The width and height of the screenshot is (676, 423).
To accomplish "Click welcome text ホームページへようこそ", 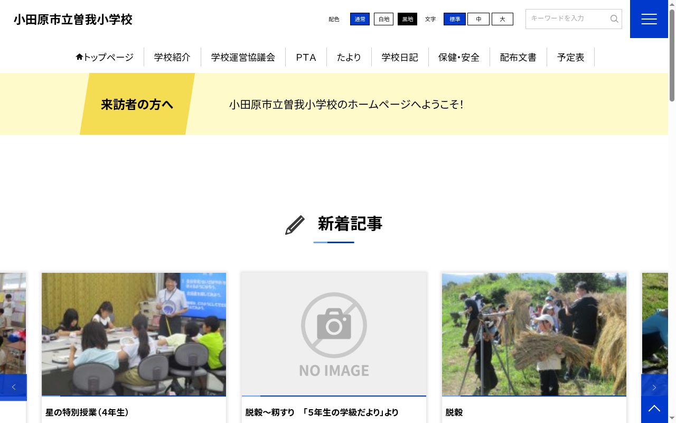I will (346, 104).
